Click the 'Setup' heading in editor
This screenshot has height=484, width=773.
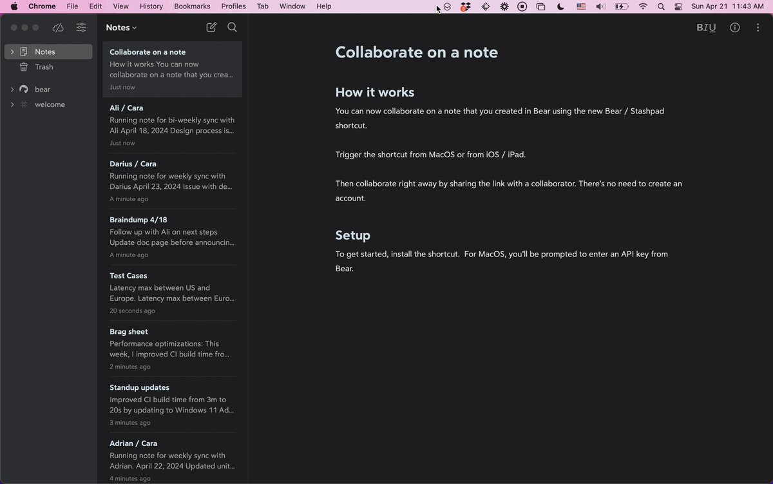point(353,235)
